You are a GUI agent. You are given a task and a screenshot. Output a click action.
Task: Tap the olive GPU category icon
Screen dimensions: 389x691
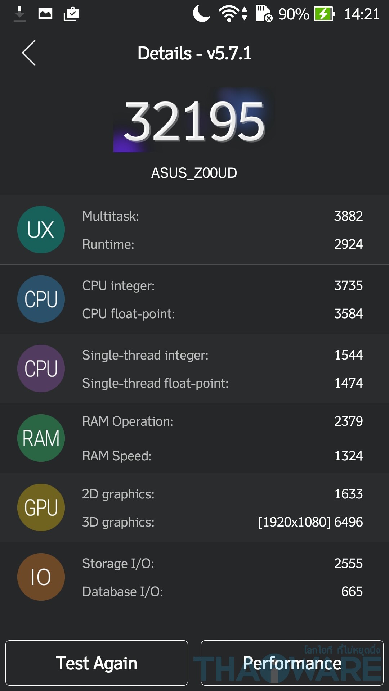click(41, 507)
